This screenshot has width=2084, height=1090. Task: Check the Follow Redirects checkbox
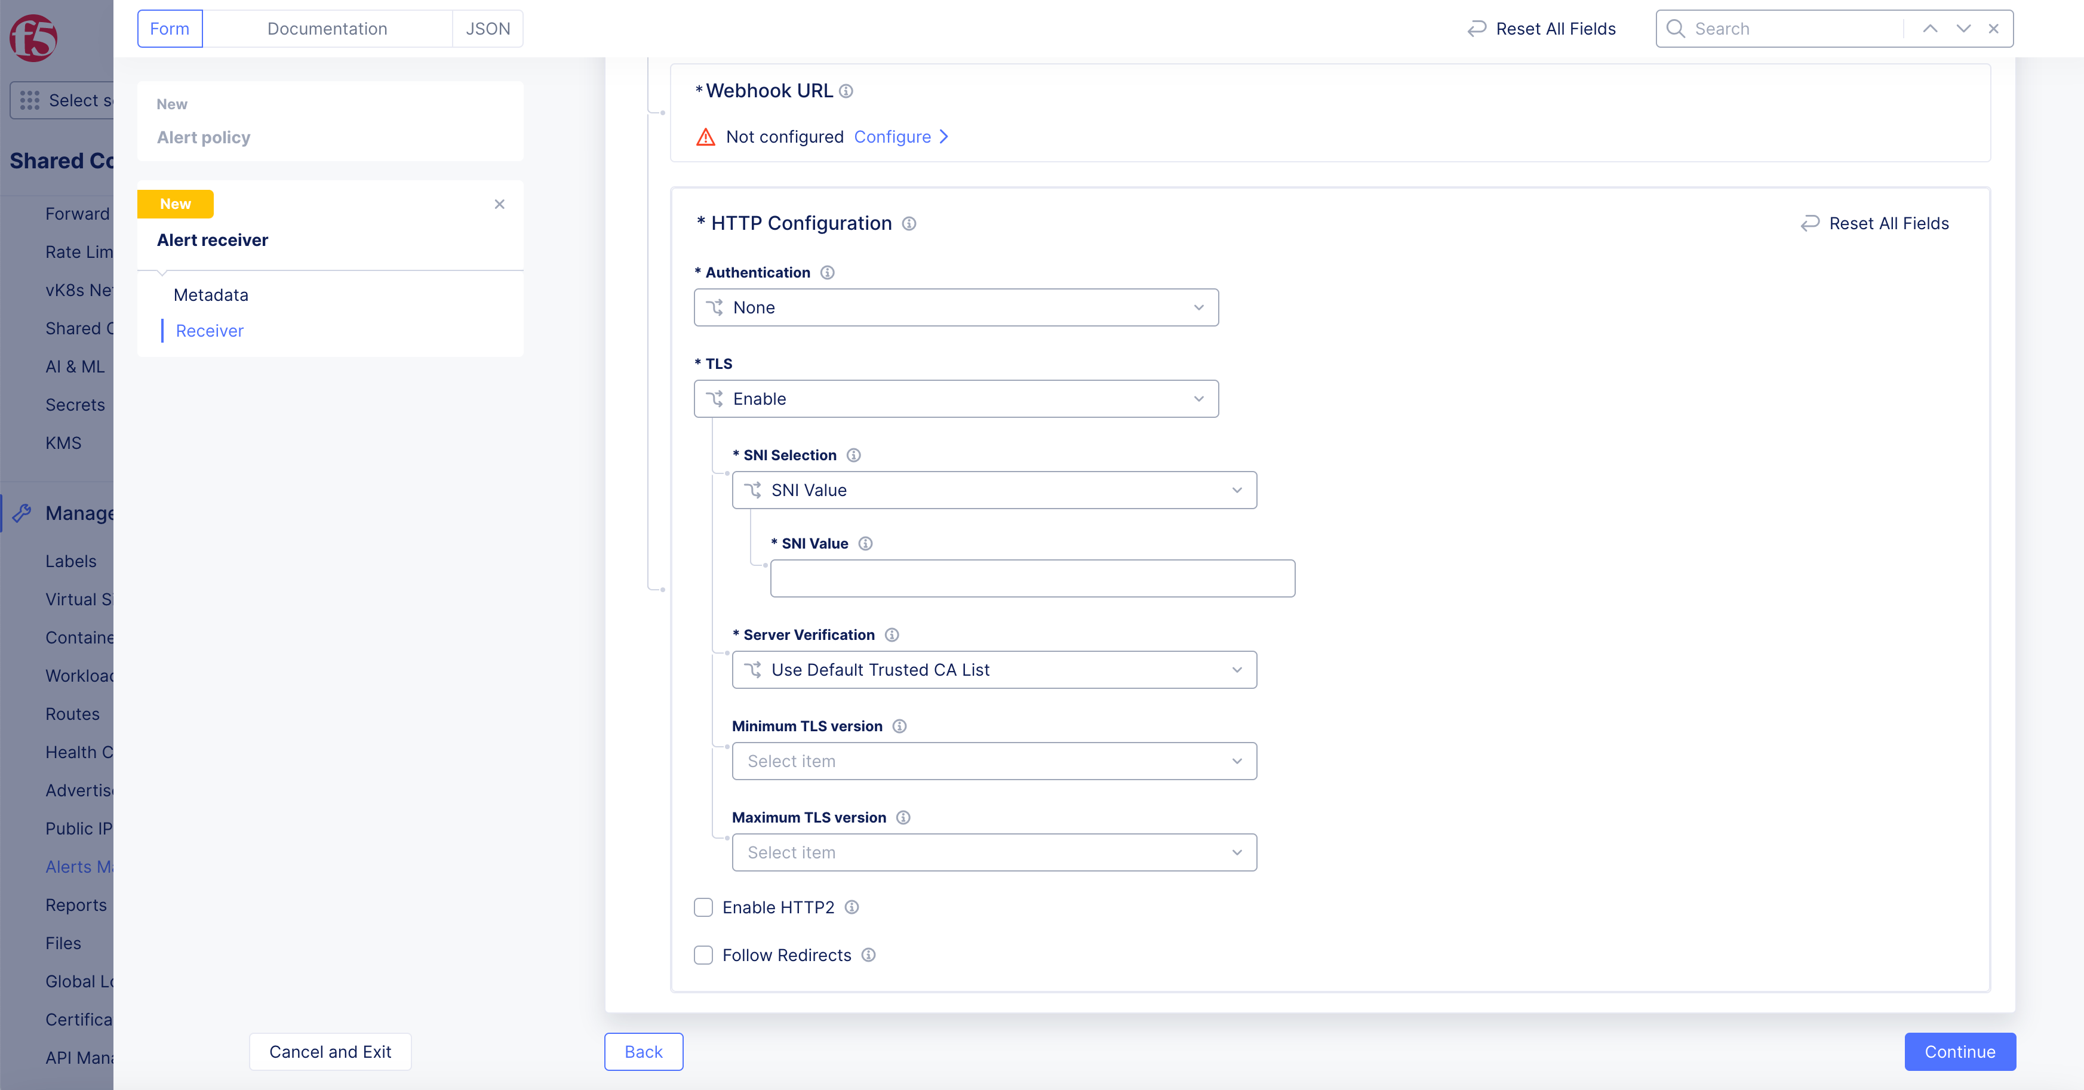703,955
